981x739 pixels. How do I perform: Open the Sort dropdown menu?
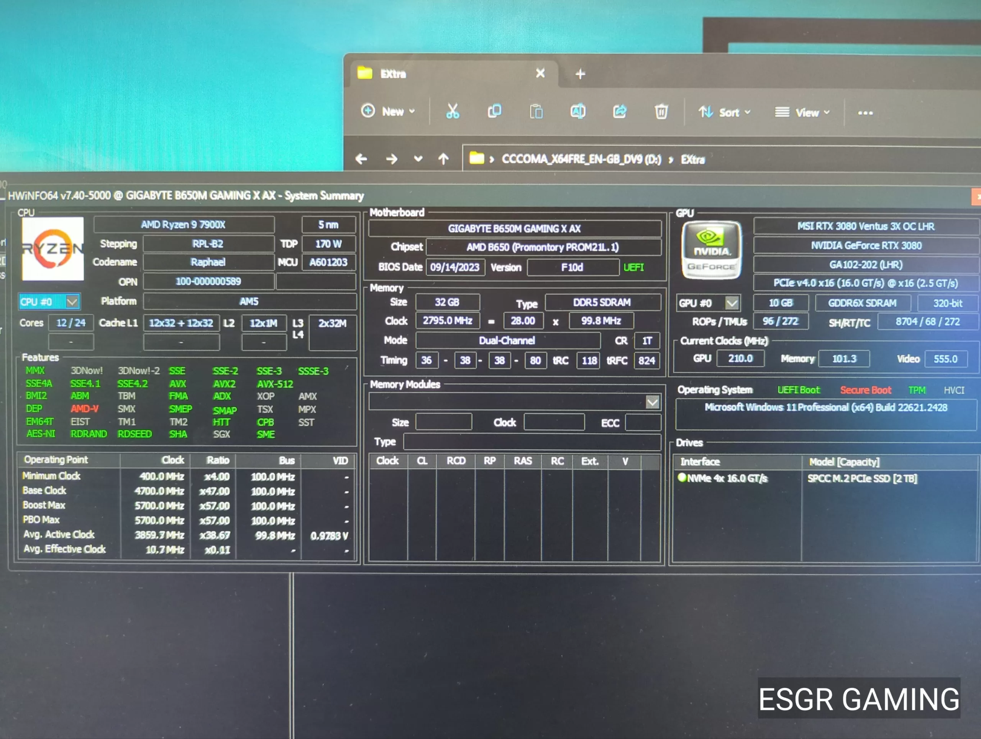724,113
